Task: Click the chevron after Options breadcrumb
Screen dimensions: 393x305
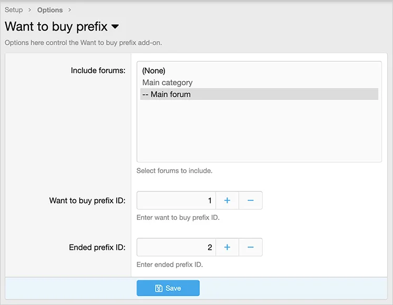Action: 70,10
